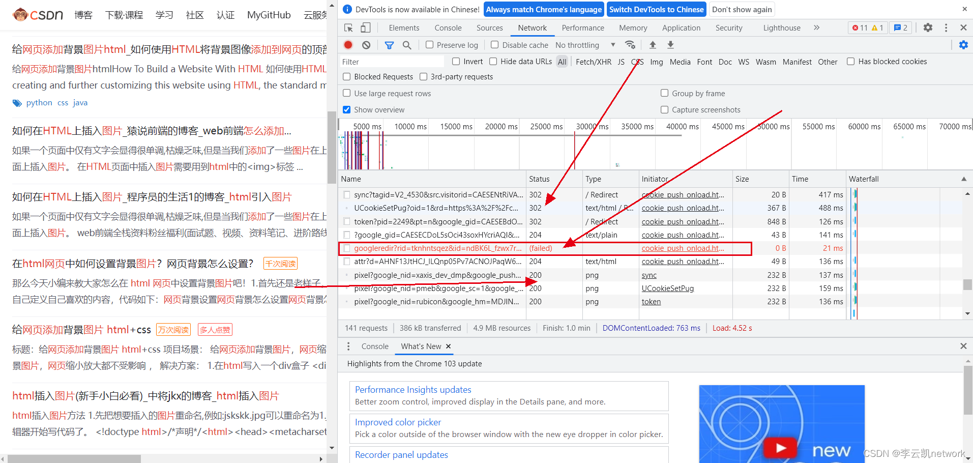973x463 pixels.
Task: Select the Console drawer tab
Action: [x=375, y=346]
